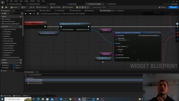Open Output Log

[17, 96]
